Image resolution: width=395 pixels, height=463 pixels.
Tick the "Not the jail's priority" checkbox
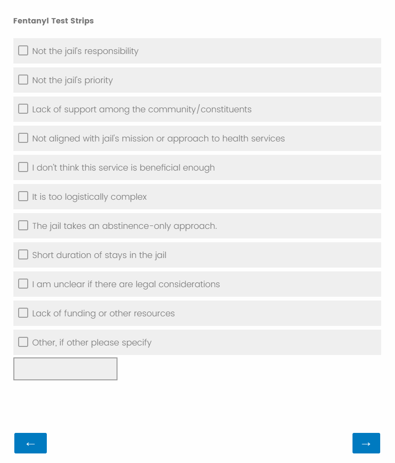coord(23,80)
